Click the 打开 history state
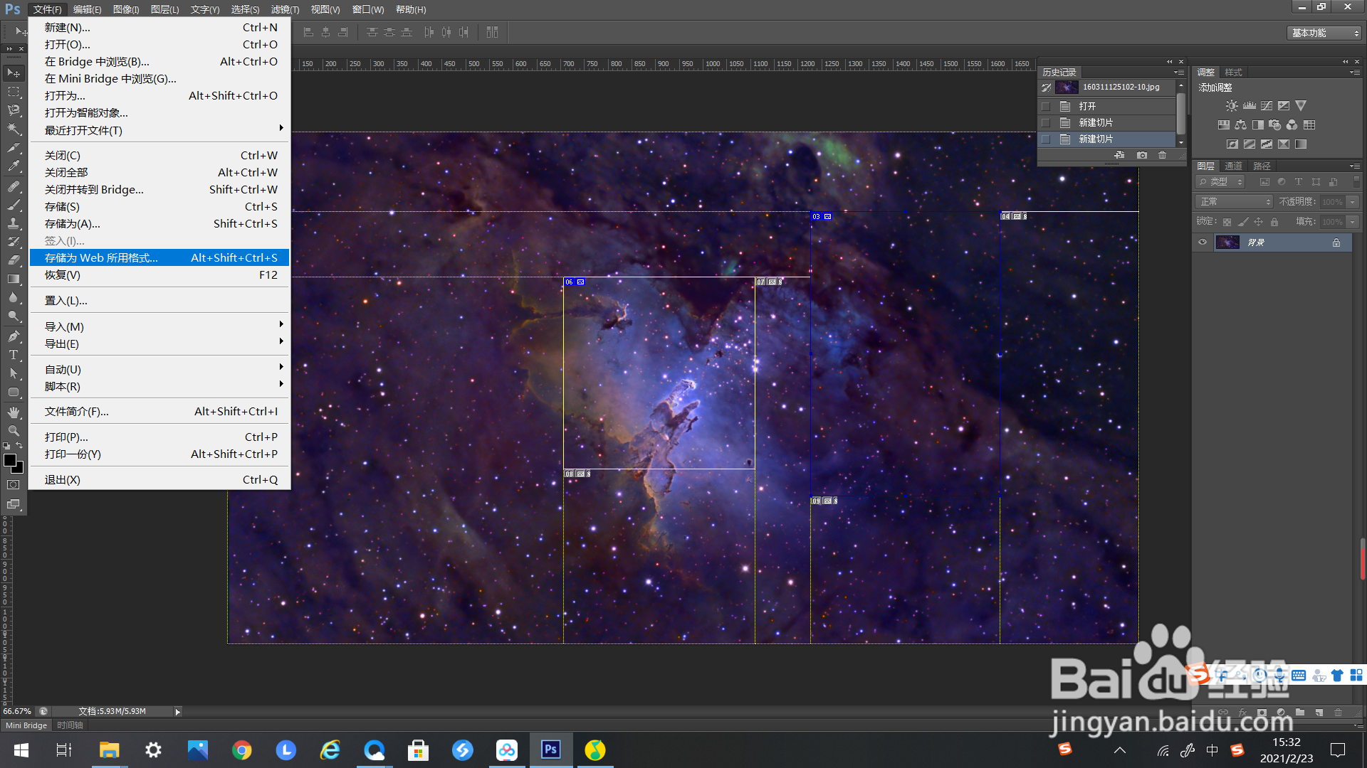Viewport: 1367px width, 768px height. [x=1087, y=107]
